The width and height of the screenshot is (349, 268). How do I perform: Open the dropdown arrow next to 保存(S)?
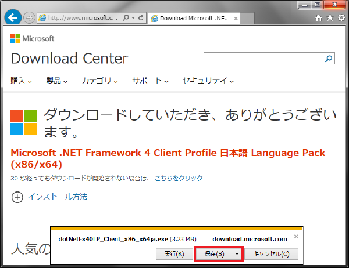[237, 254]
